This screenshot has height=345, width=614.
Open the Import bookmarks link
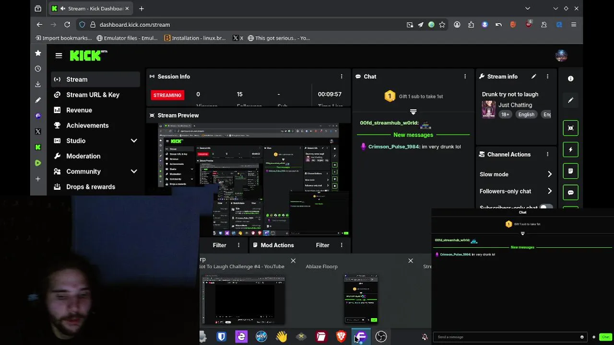pyautogui.click(x=63, y=38)
